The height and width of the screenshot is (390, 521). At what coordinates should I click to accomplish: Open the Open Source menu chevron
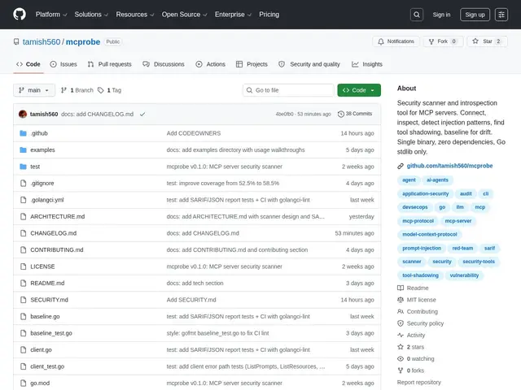pos(205,15)
